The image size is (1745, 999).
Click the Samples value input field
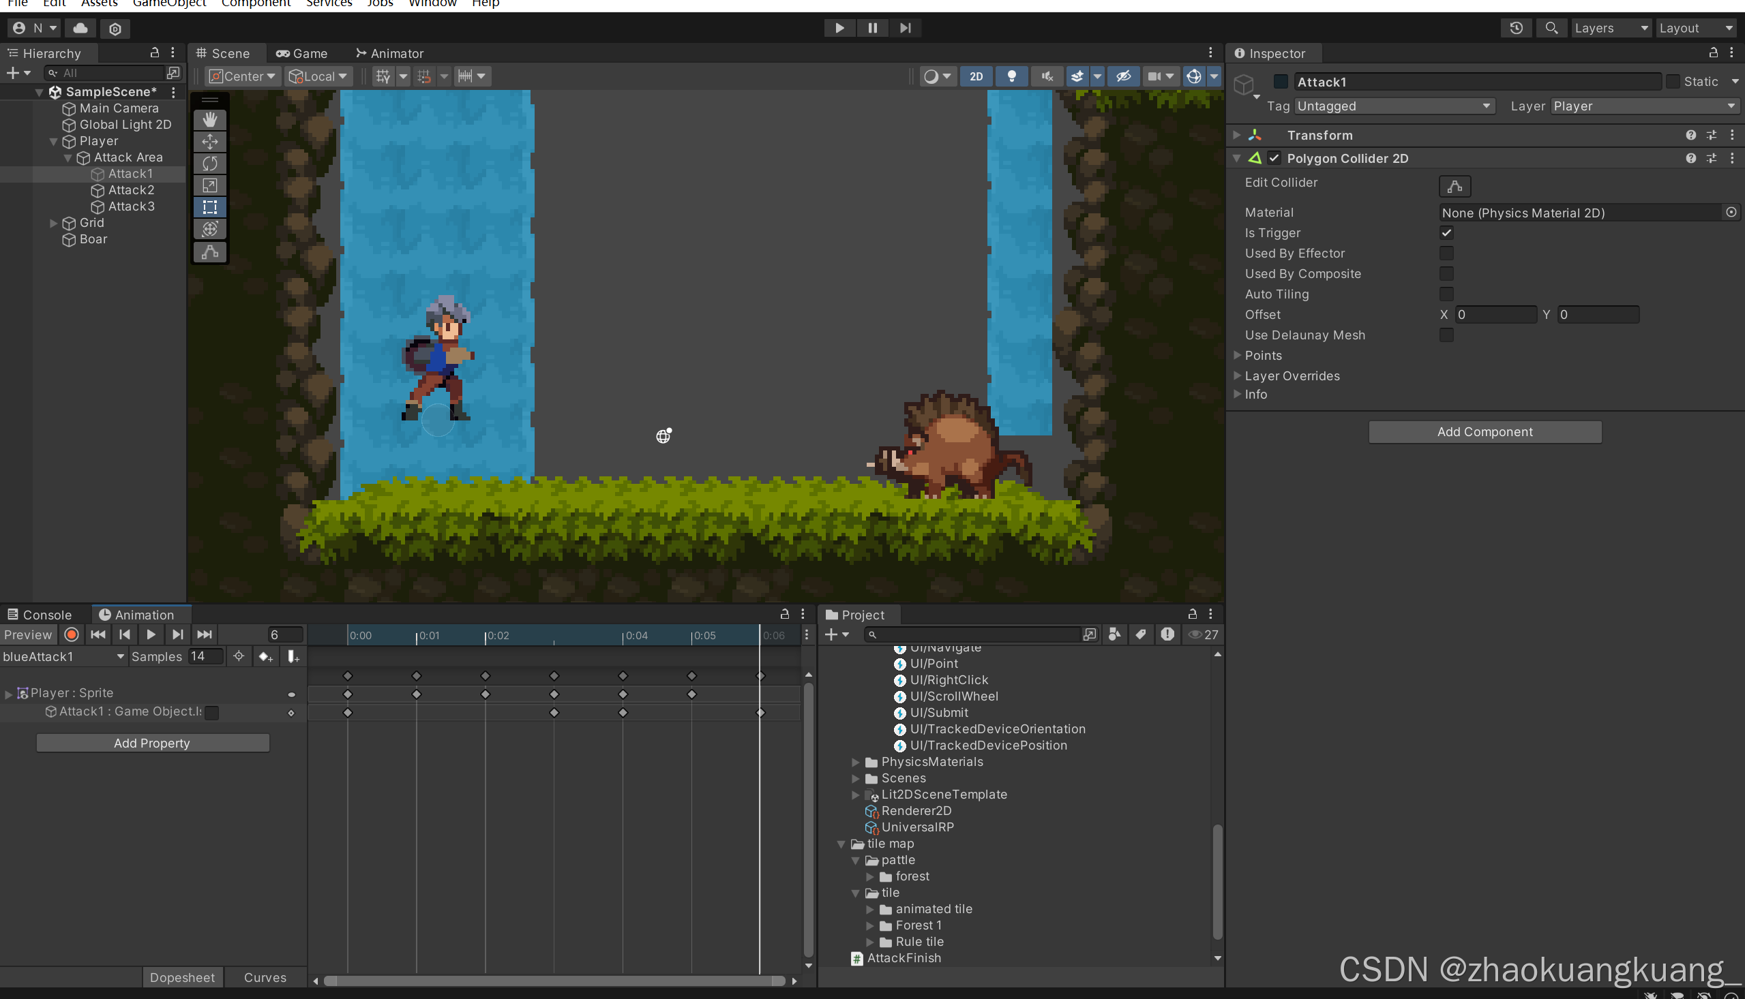(205, 657)
